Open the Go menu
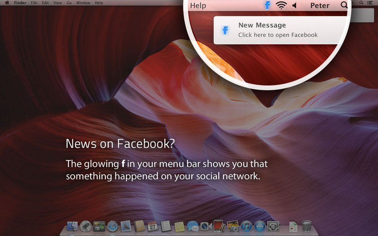 69,3
